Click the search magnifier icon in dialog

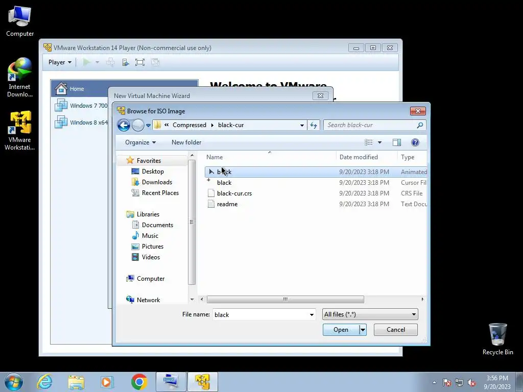[420, 125]
